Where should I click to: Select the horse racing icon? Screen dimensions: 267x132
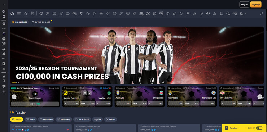pyautogui.click(x=88, y=13)
